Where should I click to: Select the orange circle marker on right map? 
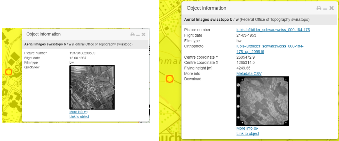169,79
